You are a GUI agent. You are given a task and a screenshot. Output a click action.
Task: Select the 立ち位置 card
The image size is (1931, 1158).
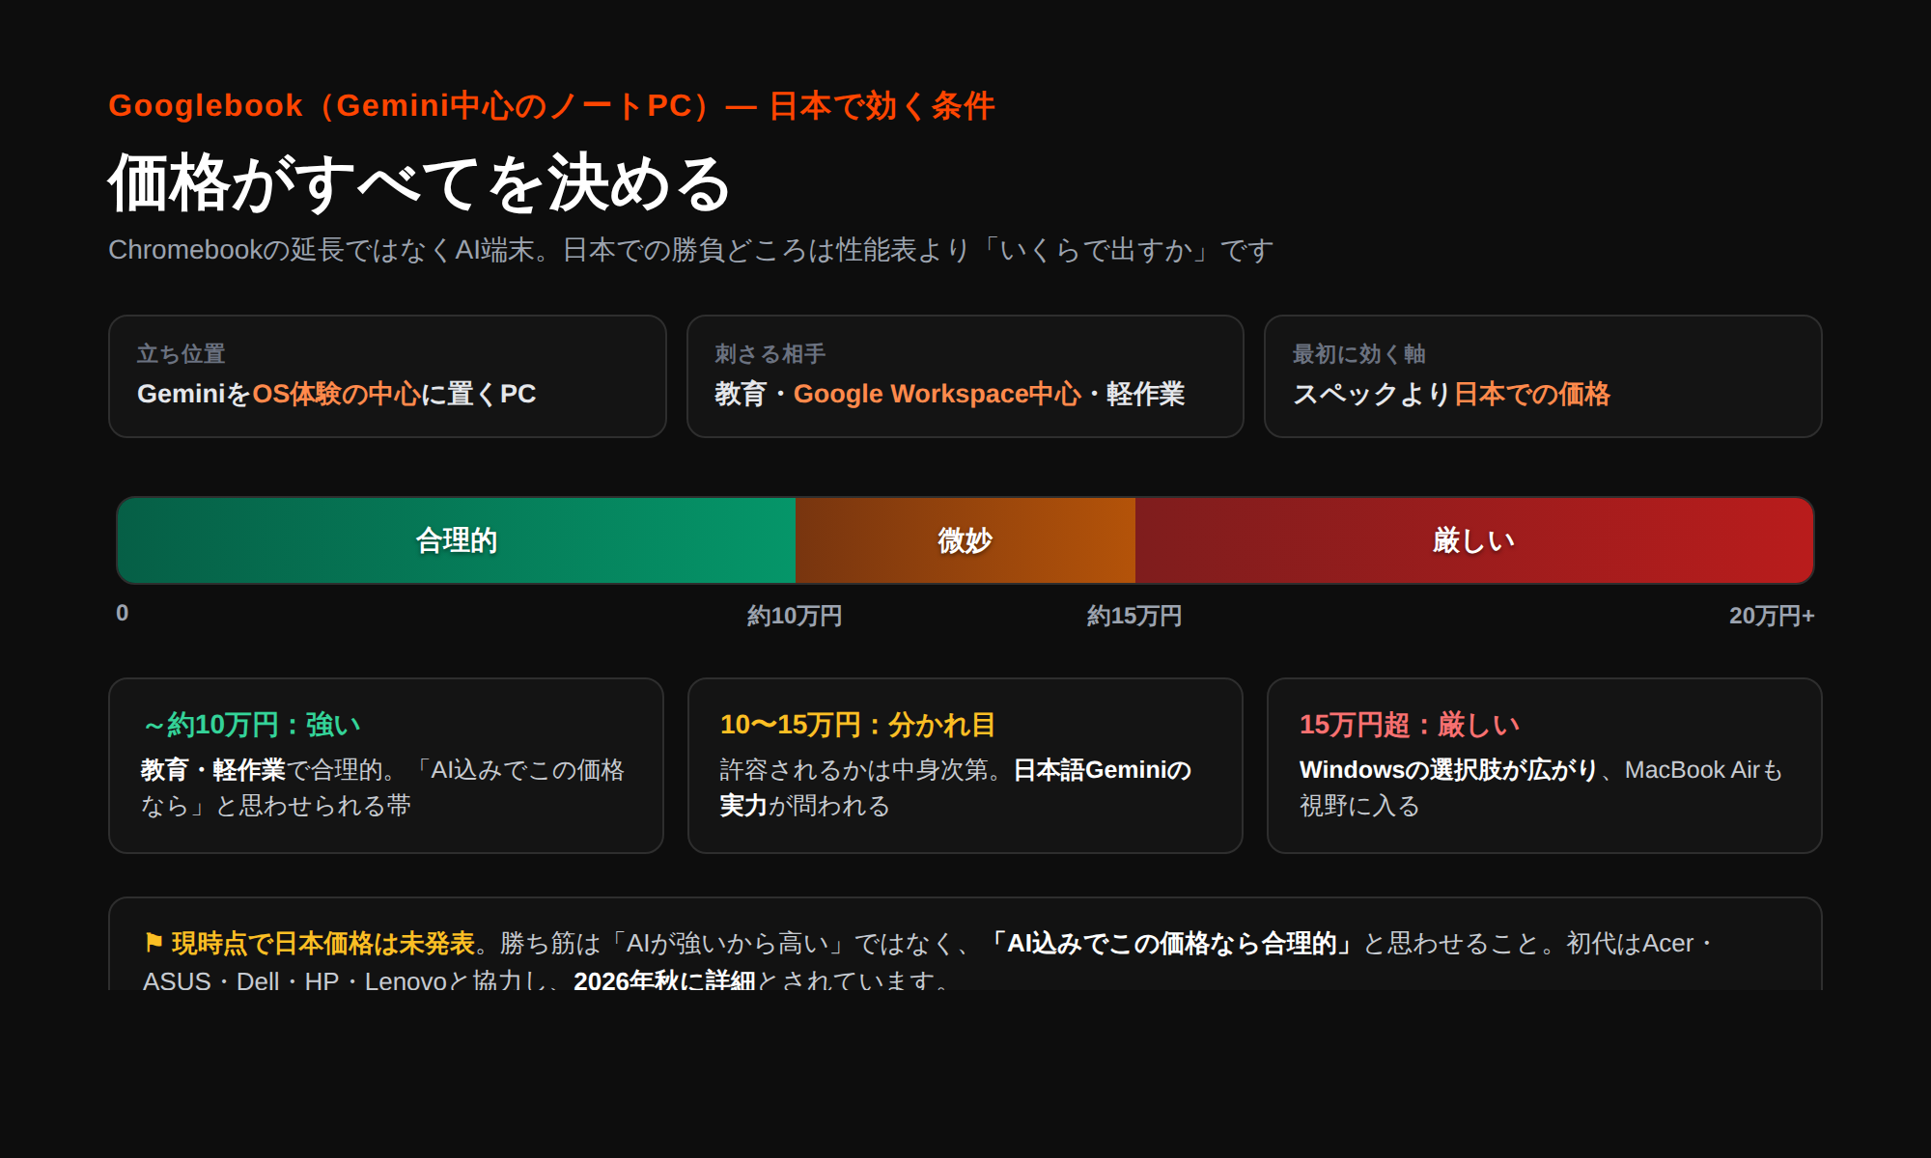[x=387, y=376]
